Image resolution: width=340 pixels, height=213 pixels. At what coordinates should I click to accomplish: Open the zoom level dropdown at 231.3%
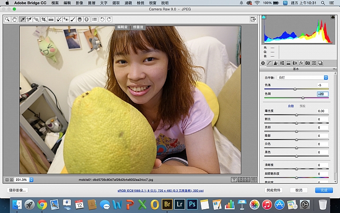32,180
